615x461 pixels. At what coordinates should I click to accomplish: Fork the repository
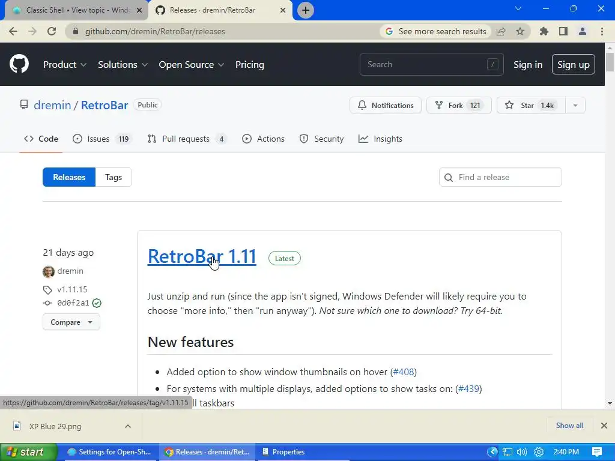tap(459, 105)
